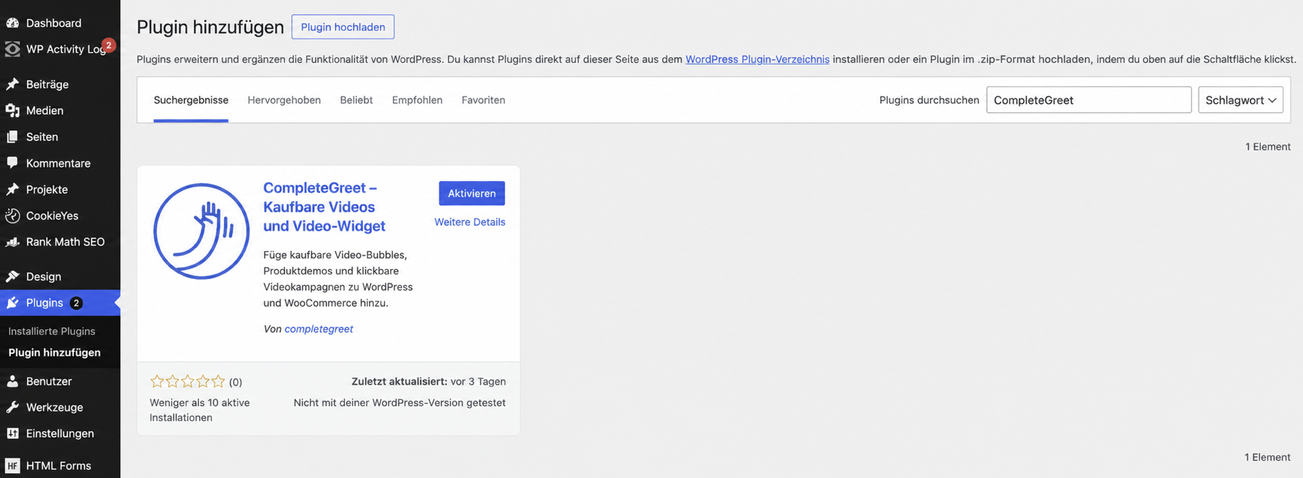Image resolution: width=1303 pixels, height=478 pixels.
Task: Open Plugin hinzufügen submenu item
Action: click(x=54, y=352)
